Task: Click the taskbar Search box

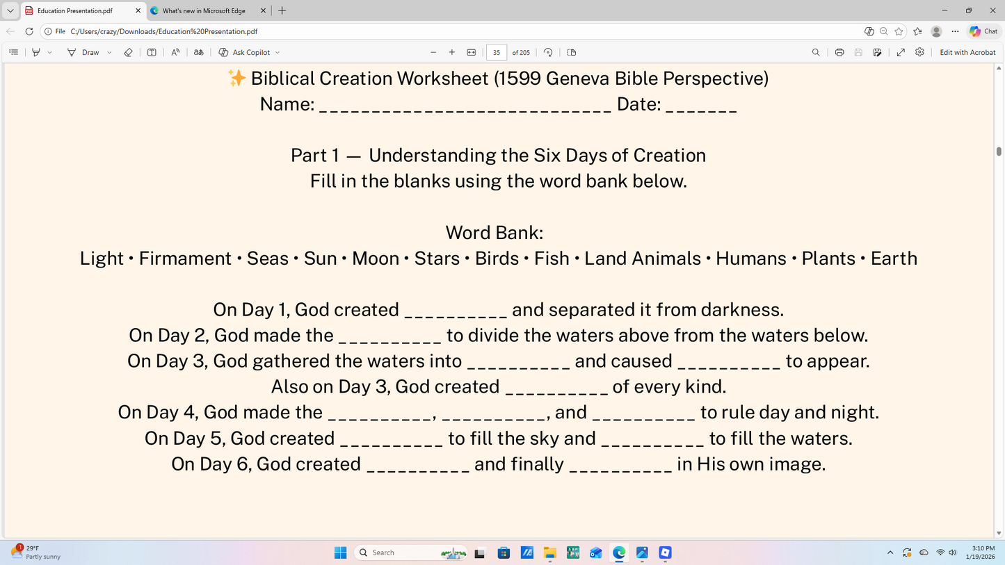Action: point(410,552)
